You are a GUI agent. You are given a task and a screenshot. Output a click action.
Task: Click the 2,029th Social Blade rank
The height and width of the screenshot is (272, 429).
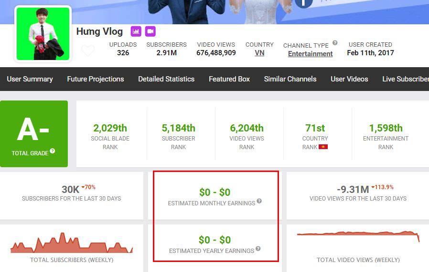(x=110, y=128)
